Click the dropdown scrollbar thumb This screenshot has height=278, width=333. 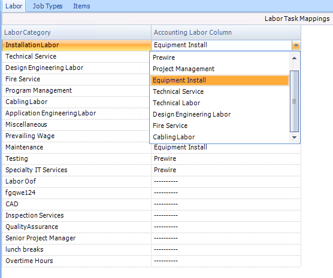[x=294, y=101]
